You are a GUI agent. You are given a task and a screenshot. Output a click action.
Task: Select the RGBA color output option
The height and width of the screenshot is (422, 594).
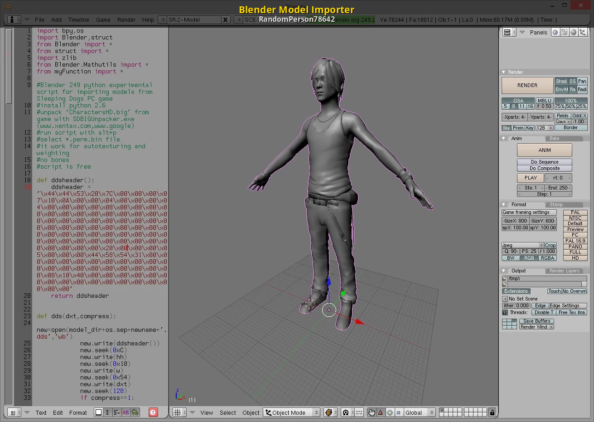click(x=547, y=258)
